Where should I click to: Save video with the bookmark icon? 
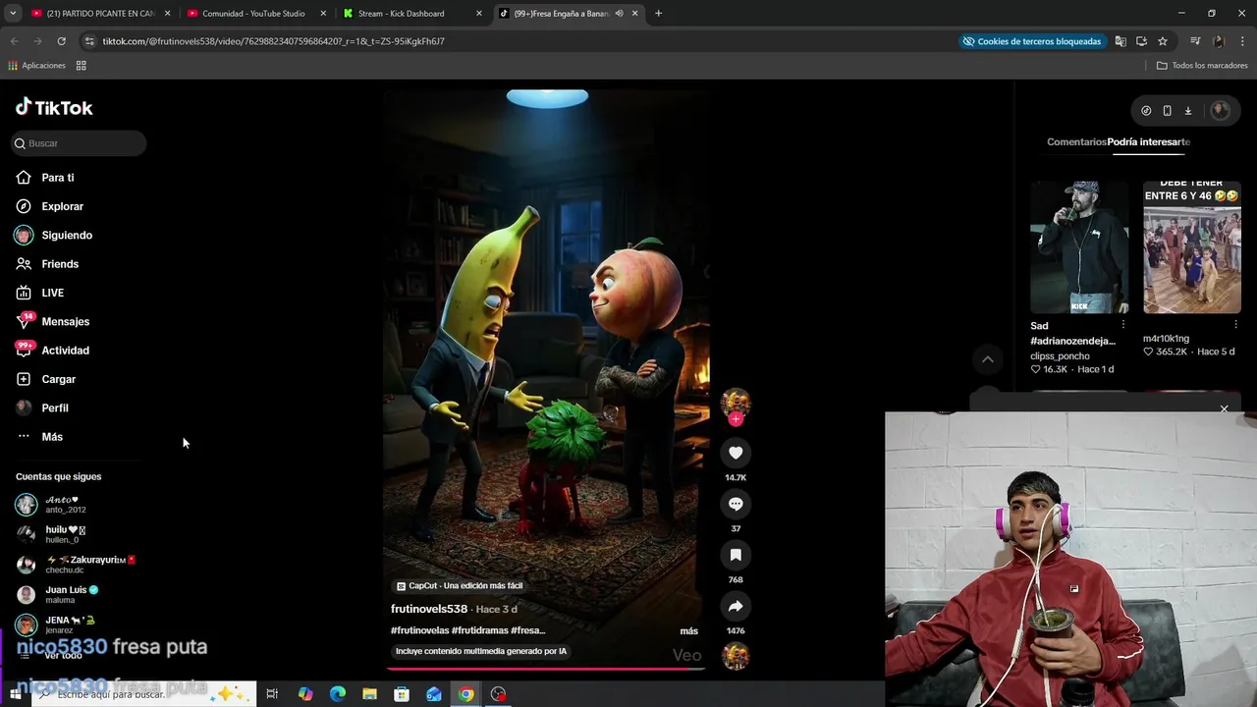[x=736, y=555]
